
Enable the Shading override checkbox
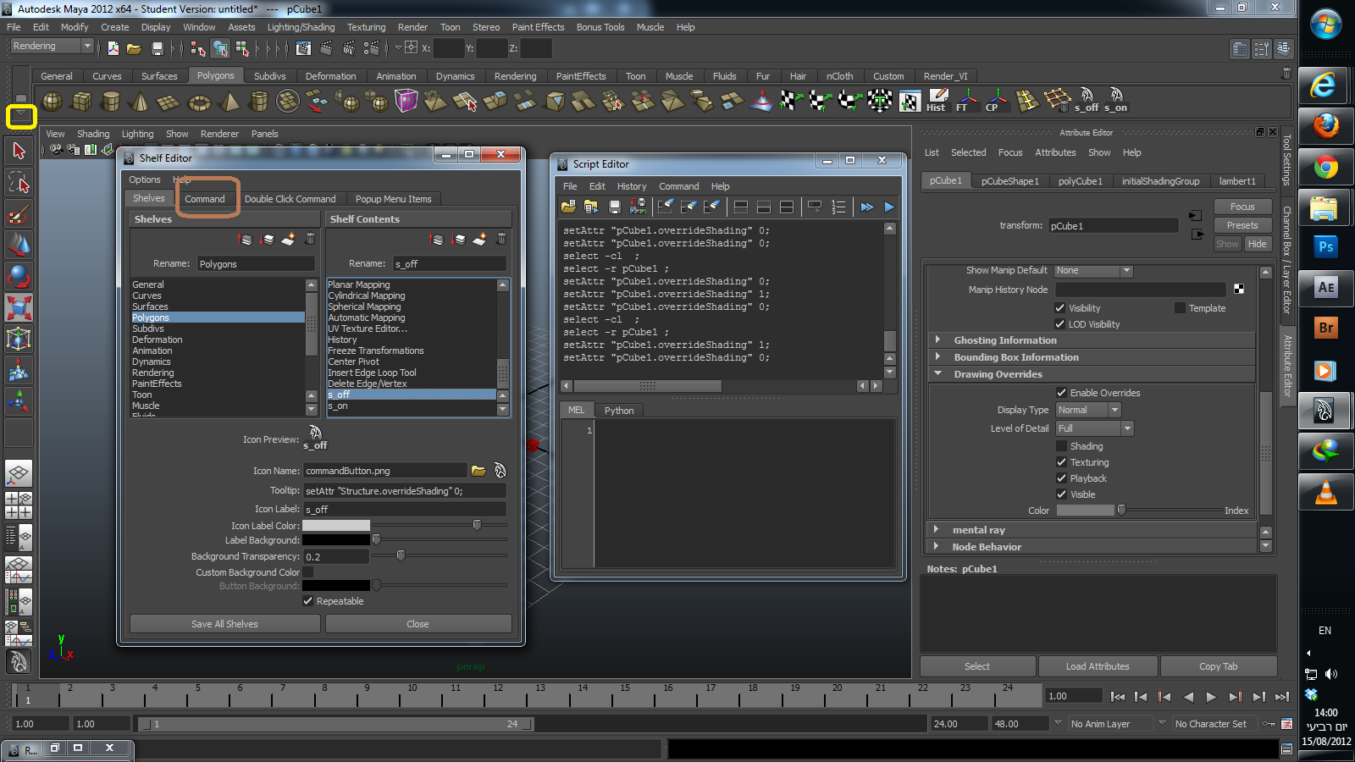coord(1061,446)
